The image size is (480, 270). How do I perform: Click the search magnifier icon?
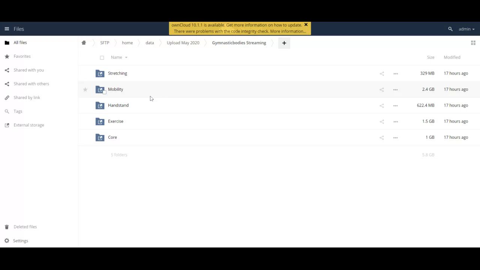coord(450,29)
